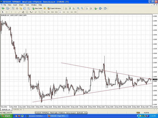Show the Market Watch window
This screenshot has height=118, width=158.
click(13, 8)
